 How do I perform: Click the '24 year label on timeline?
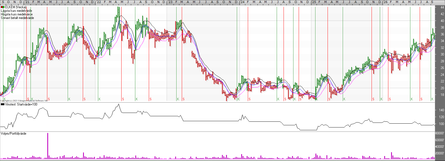(x=242, y=2)
